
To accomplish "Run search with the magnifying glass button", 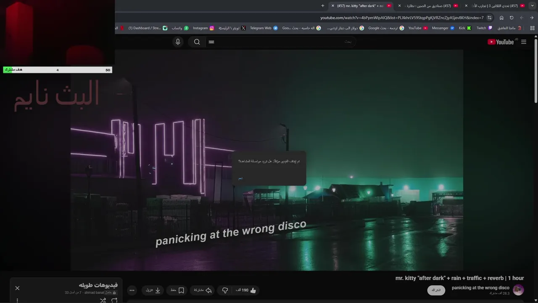I will [x=197, y=42].
